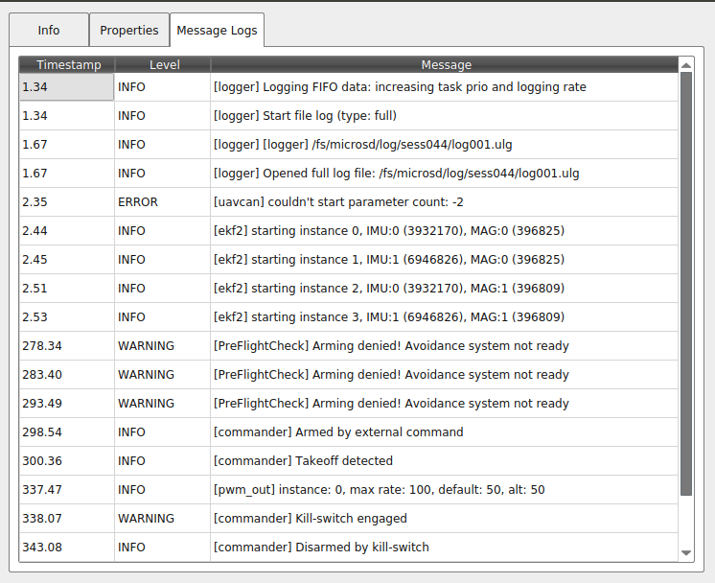Viewport: 715px width, 583px height.
Task: Click timestamp 2.44 cell
Action: (x=66, y=231)
